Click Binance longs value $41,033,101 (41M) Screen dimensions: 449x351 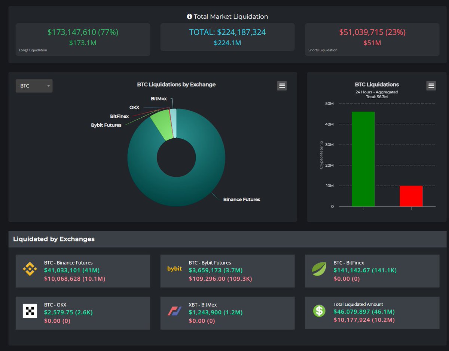pos(72,270)
